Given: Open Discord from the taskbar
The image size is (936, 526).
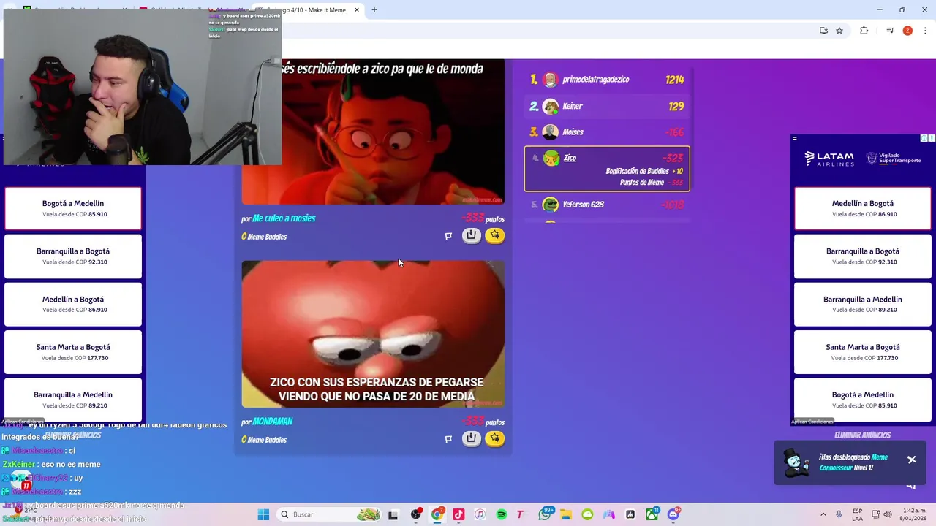Looking at the screenshot, I should click(x=673, y=514).
